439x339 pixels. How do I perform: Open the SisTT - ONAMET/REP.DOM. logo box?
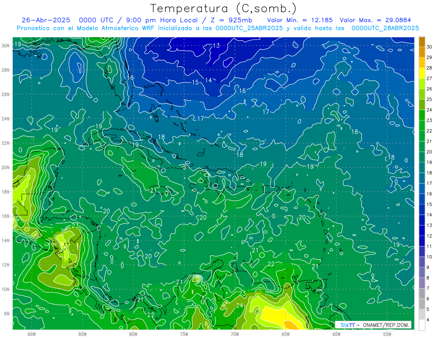tap(373, 325)
